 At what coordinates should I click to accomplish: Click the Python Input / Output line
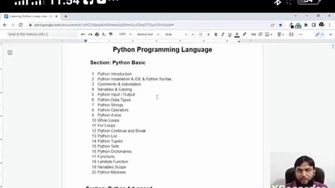point(116,95)
